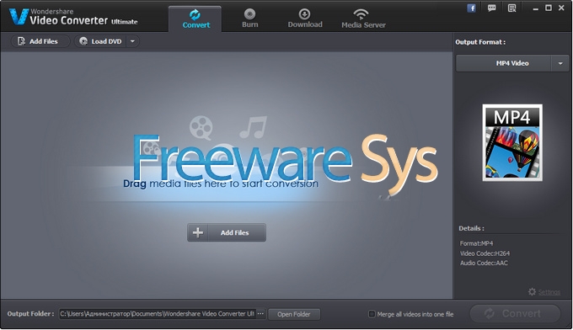Image resolution: width=573 pixels, height=330 pixels.
Task: Maximize the Video Converter window
Action: [x=549, y=8]
